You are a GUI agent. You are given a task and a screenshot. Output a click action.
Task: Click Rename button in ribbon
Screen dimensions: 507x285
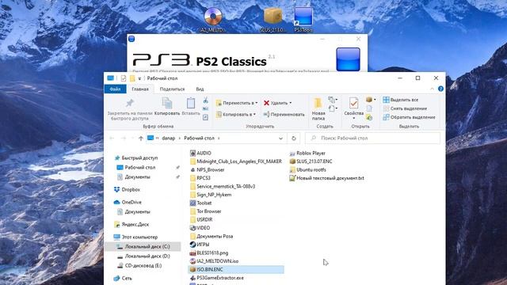[x=284, y=114]
